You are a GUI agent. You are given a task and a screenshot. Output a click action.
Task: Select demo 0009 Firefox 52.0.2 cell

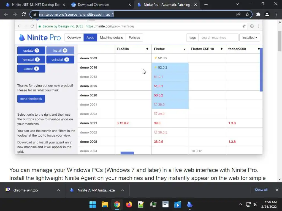point(170,58)
